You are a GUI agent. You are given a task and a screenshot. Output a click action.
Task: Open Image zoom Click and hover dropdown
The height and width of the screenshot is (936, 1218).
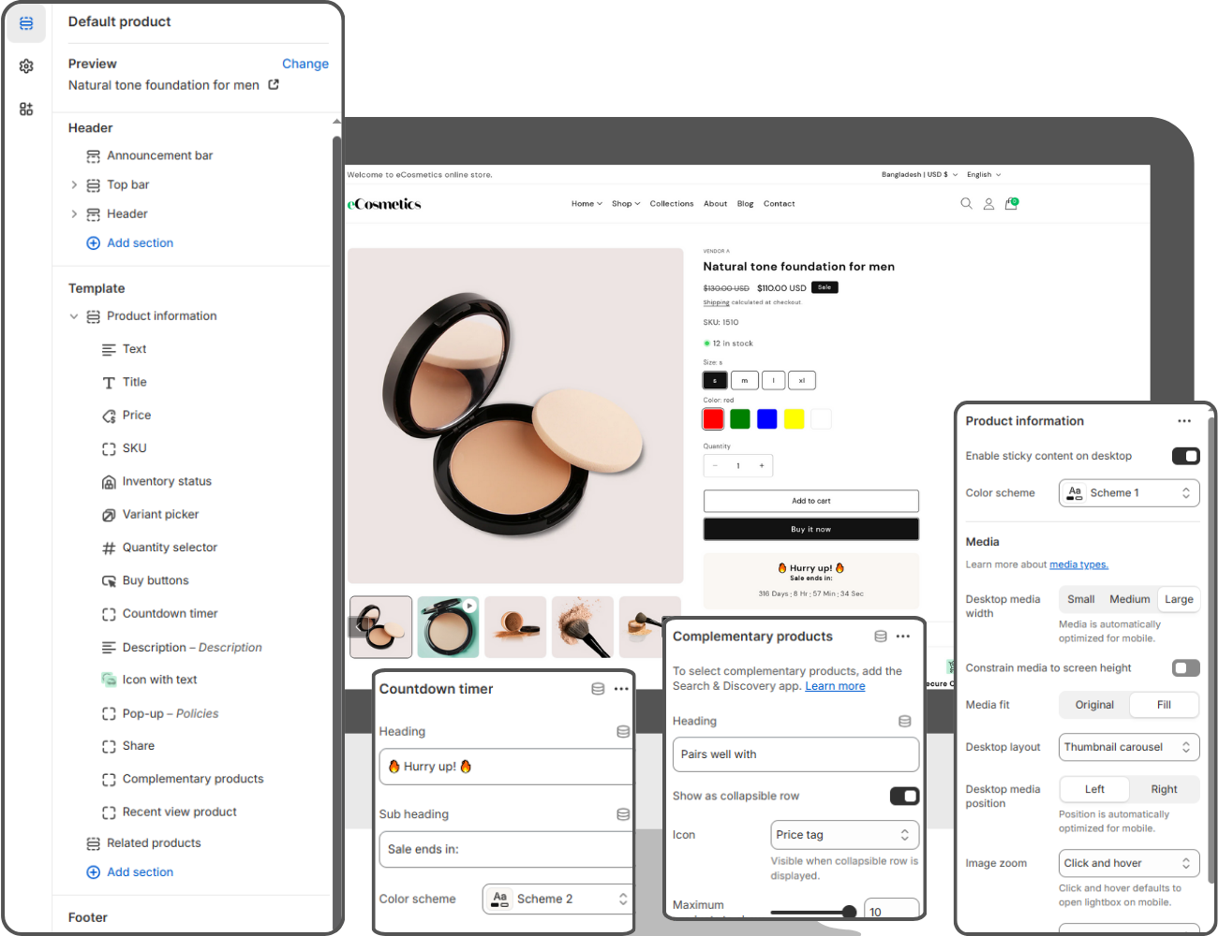point(1129,863)
